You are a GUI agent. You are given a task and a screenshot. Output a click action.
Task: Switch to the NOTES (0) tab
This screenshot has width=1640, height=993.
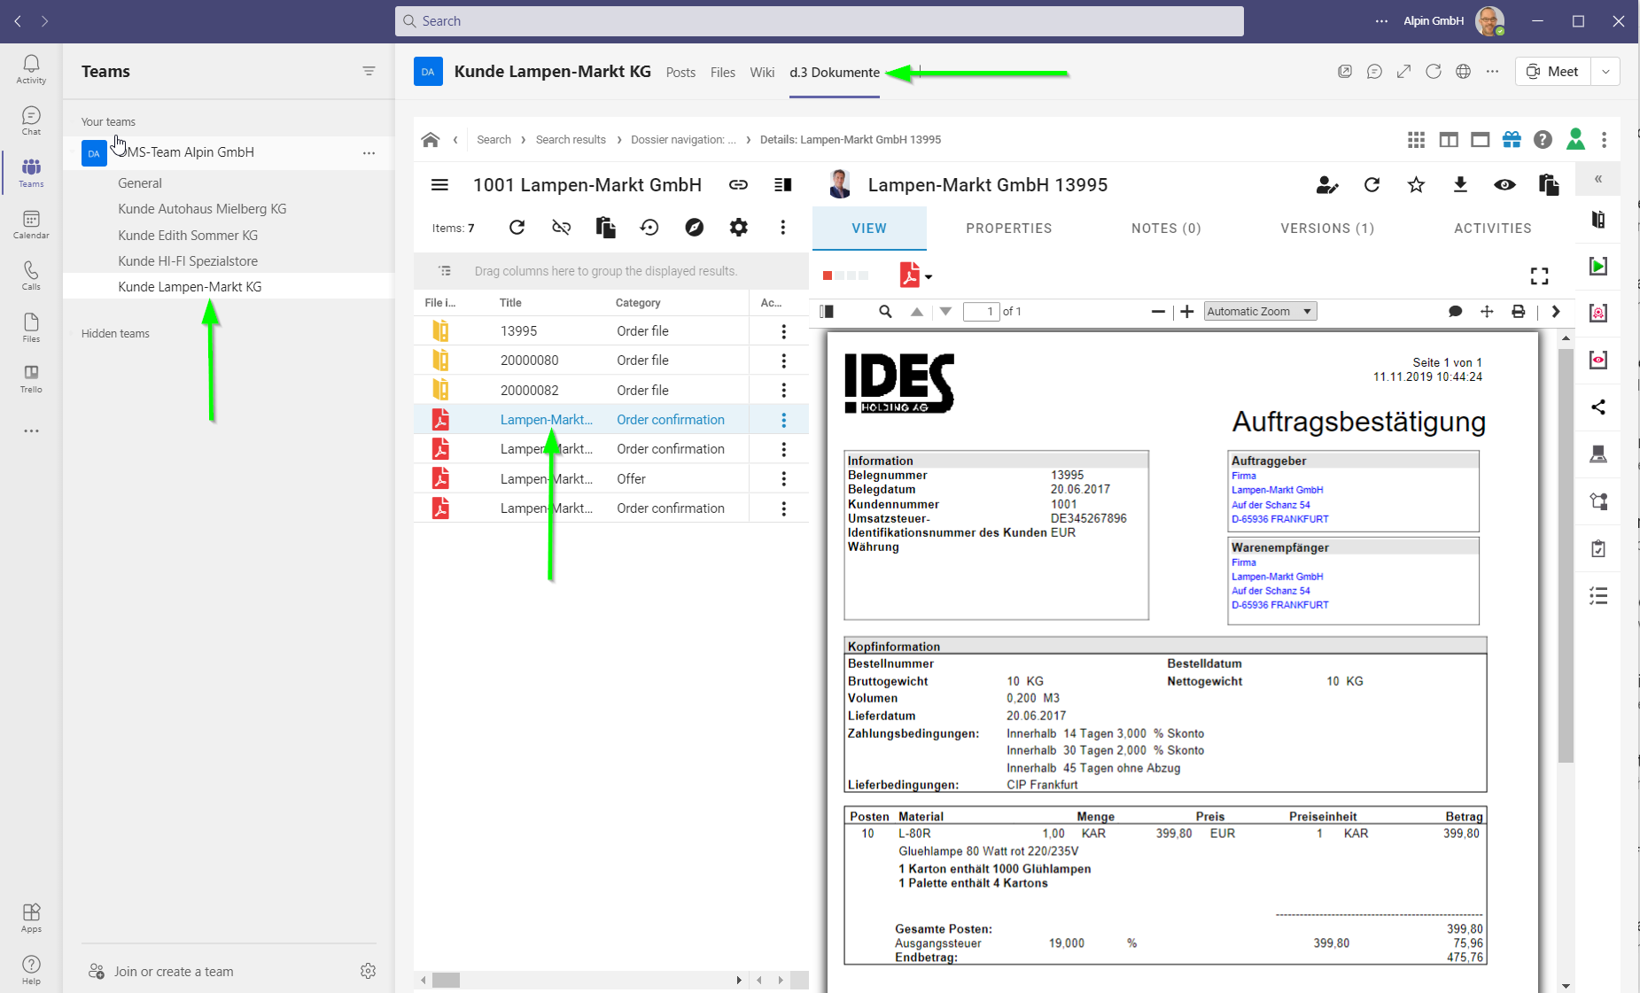tap(1166, 229)
